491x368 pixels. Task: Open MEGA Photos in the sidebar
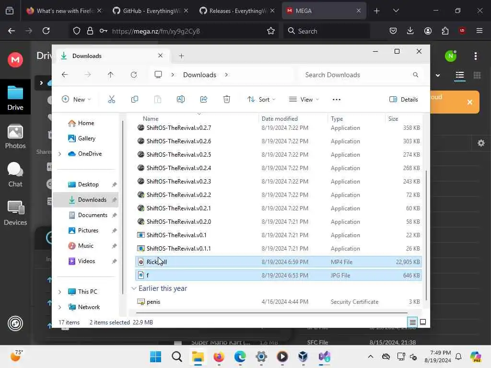(x=15, y=137)
